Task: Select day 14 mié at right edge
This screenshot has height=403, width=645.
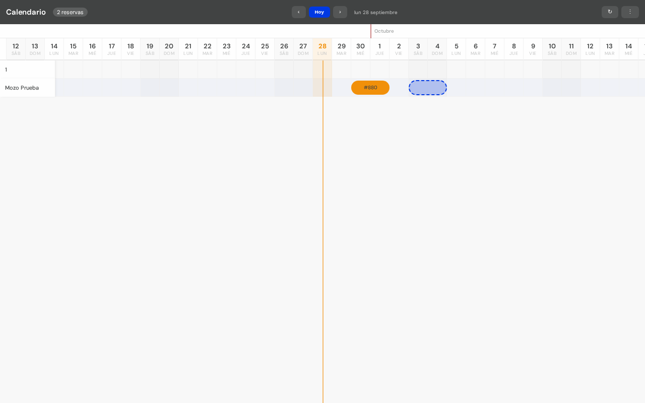Action: [x=629, y=49]
